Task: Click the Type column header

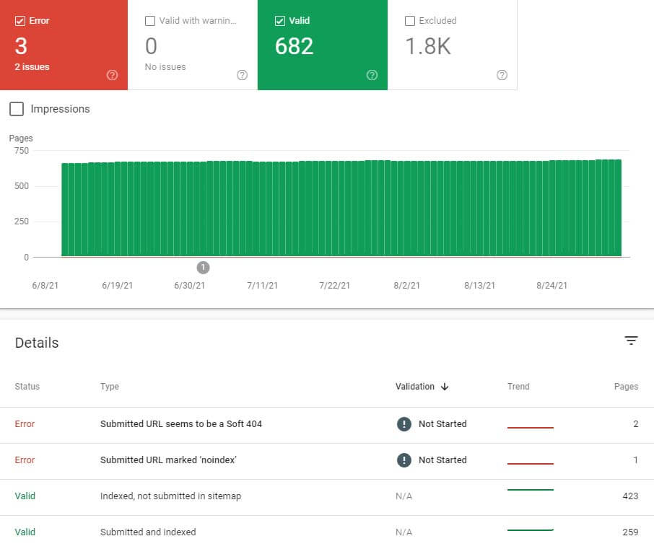Action: 110,387
